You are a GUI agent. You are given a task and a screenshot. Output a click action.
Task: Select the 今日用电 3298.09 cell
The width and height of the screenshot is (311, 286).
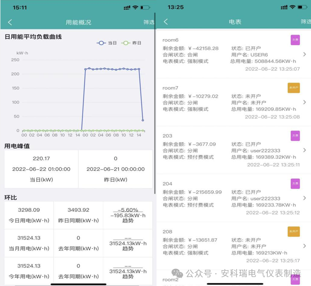click(29, 215)
